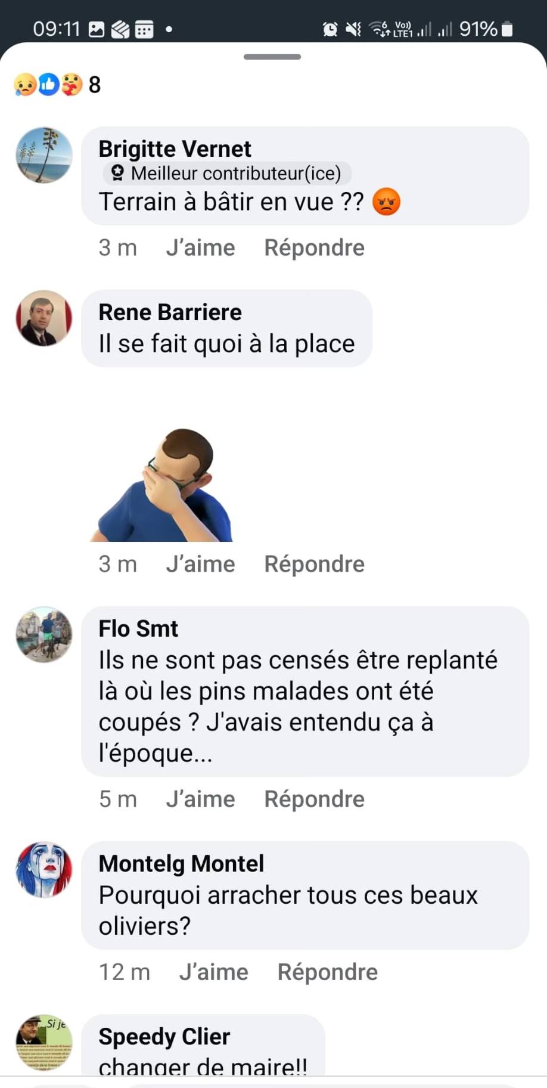Image resolution: width=547 pixels, height=1088 pixels.
Task: Open Flo Smt's avatar
Action: click(44, 635)
